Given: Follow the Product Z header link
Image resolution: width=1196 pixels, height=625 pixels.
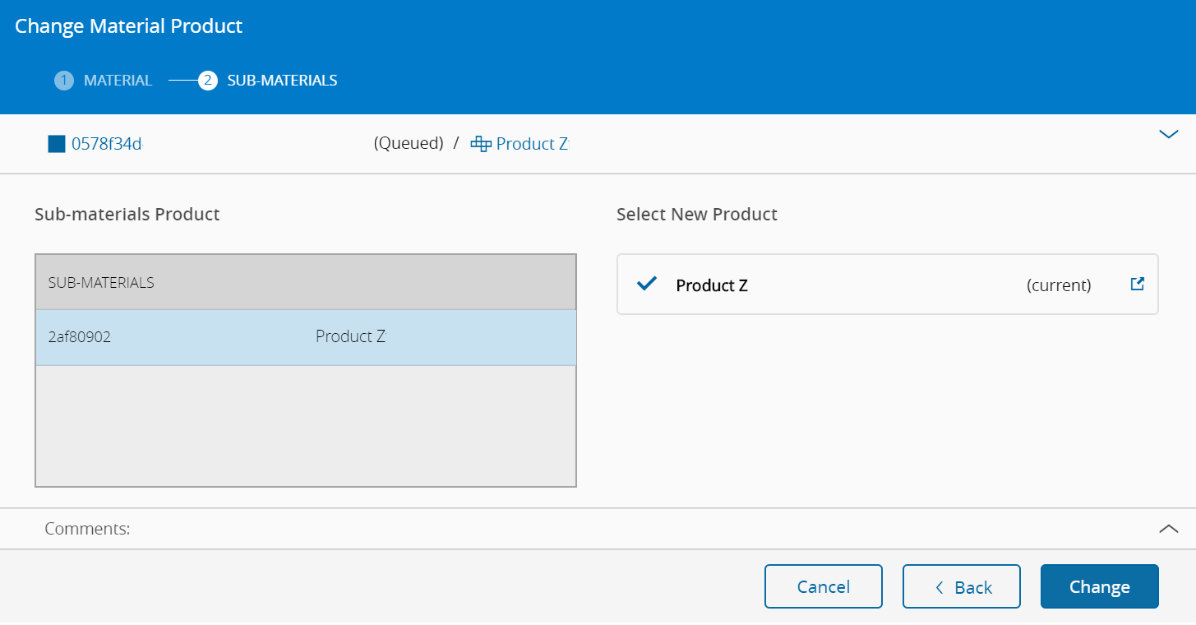Looking at the screenshot, I should pyautogui.click(x=532, y=144).
